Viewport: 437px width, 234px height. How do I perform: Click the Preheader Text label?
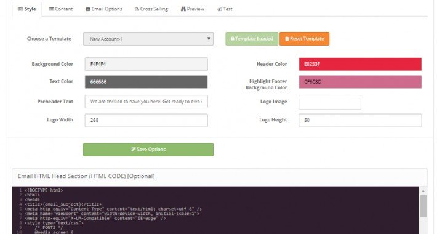[55, 102]
